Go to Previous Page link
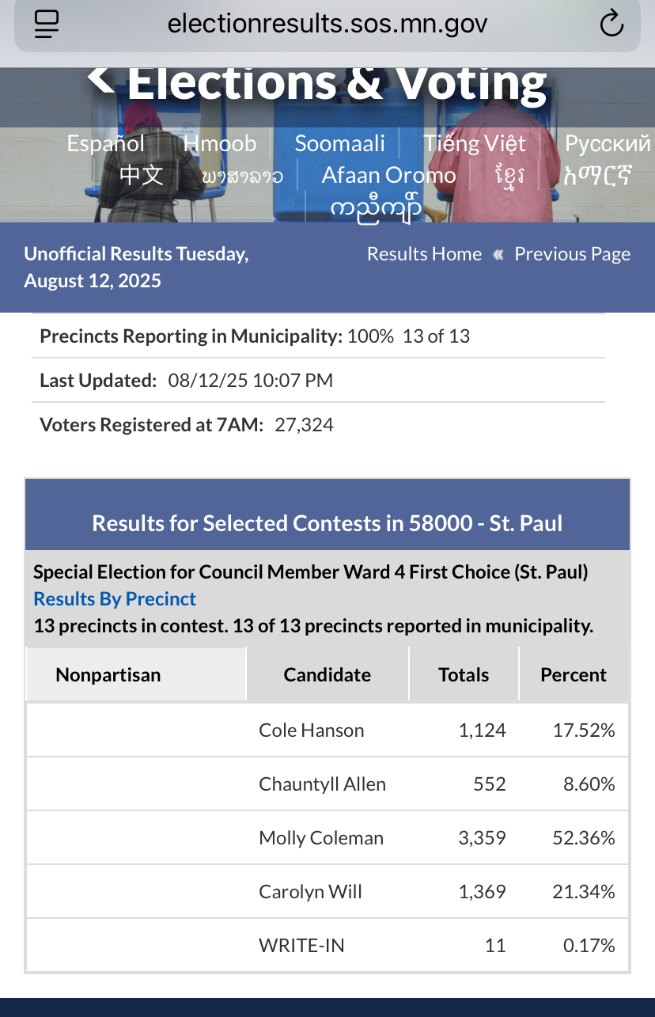The image size is (655, 1017). pos(572,254)
